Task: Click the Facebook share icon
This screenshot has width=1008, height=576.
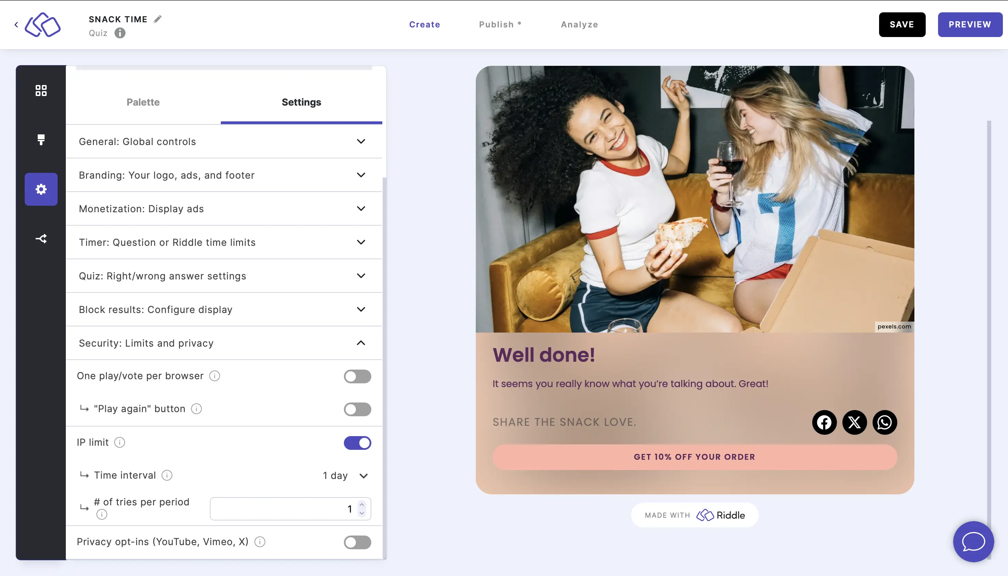Action: pos(825,422)
